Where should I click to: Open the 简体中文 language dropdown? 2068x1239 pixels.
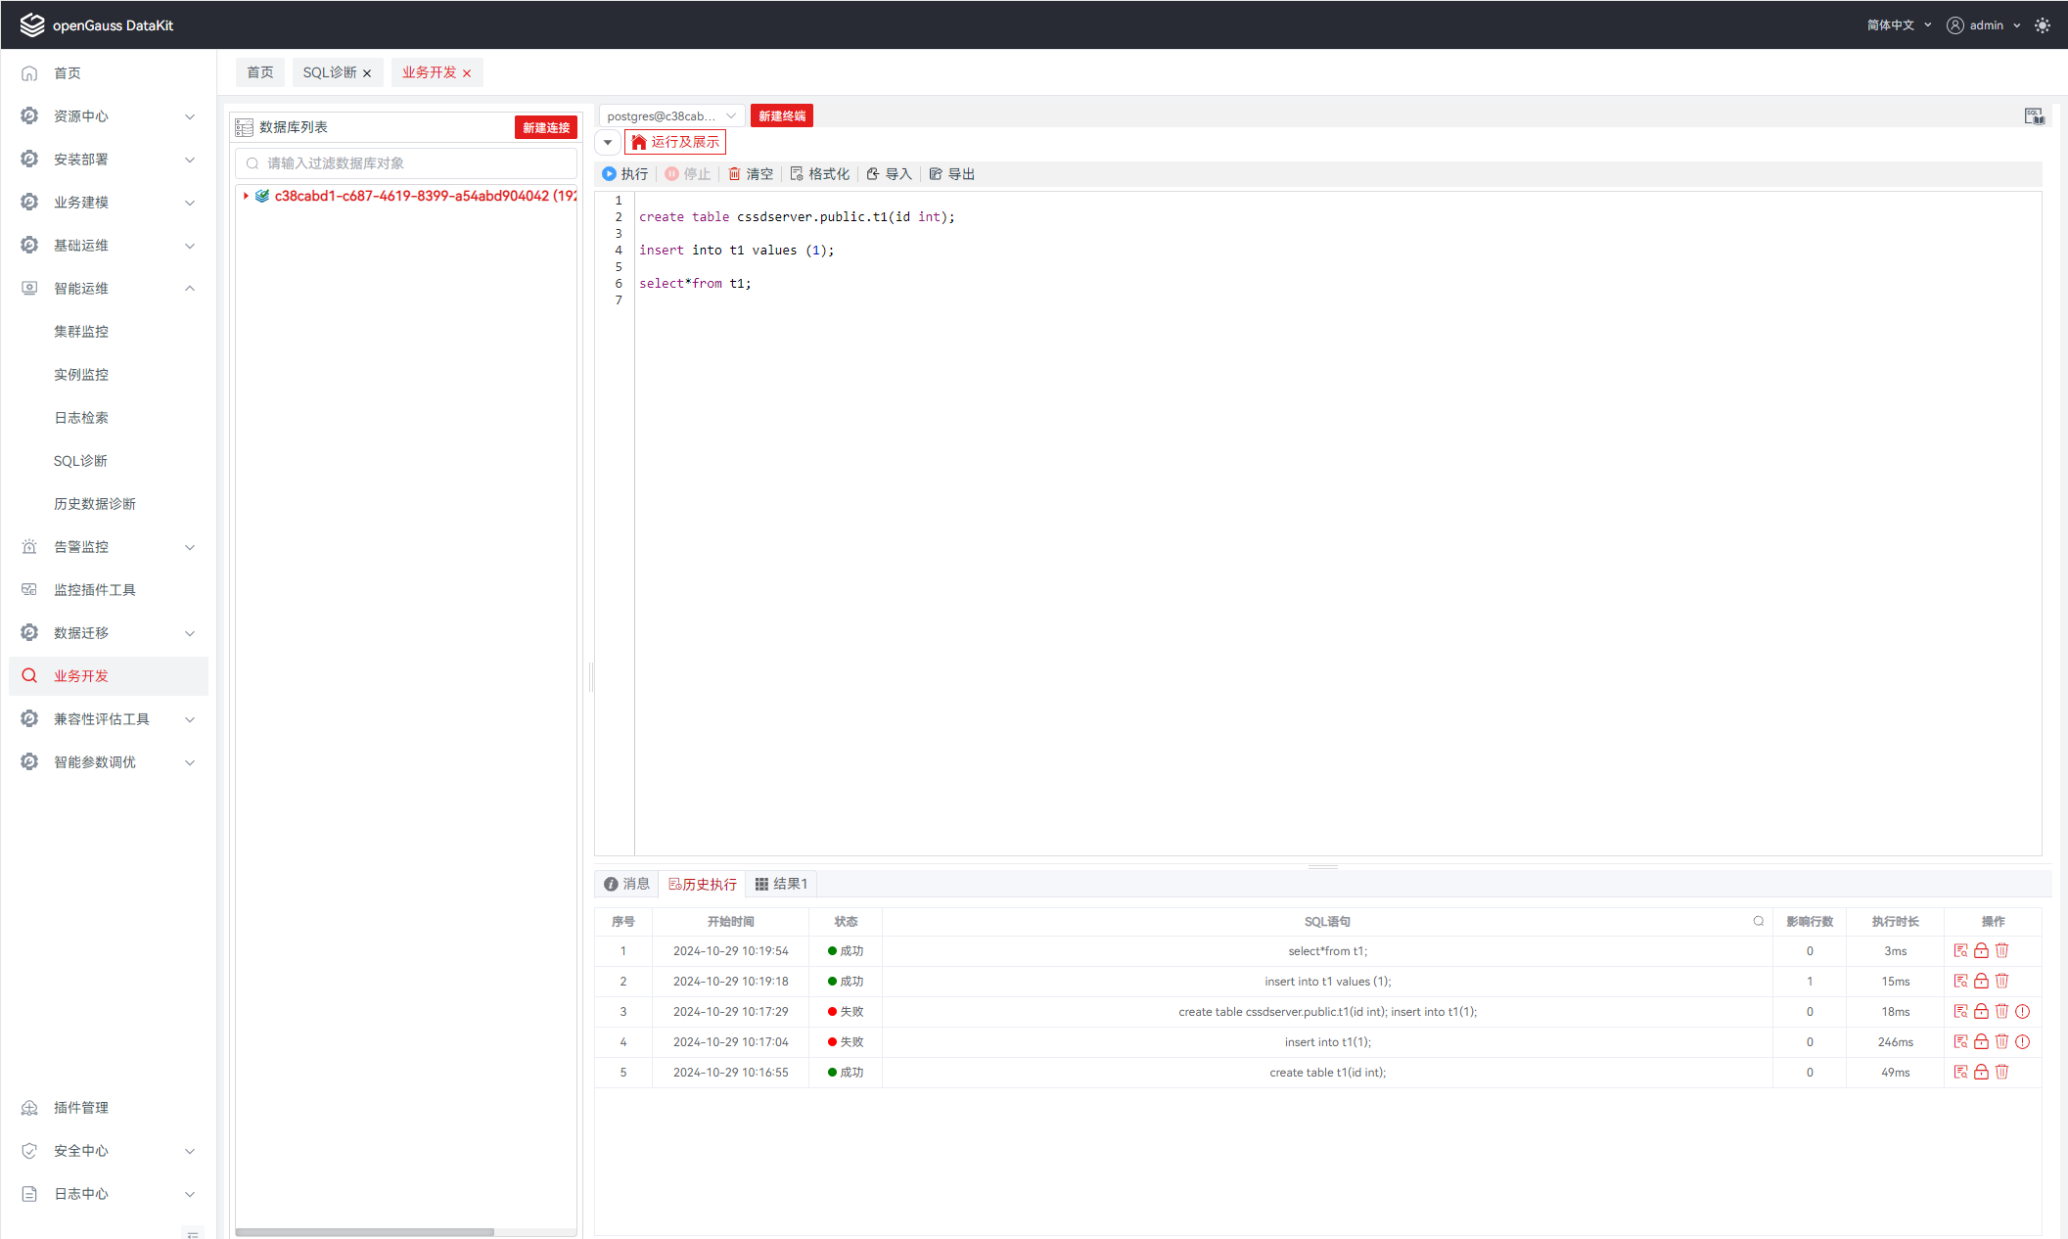click(1899, 25)
